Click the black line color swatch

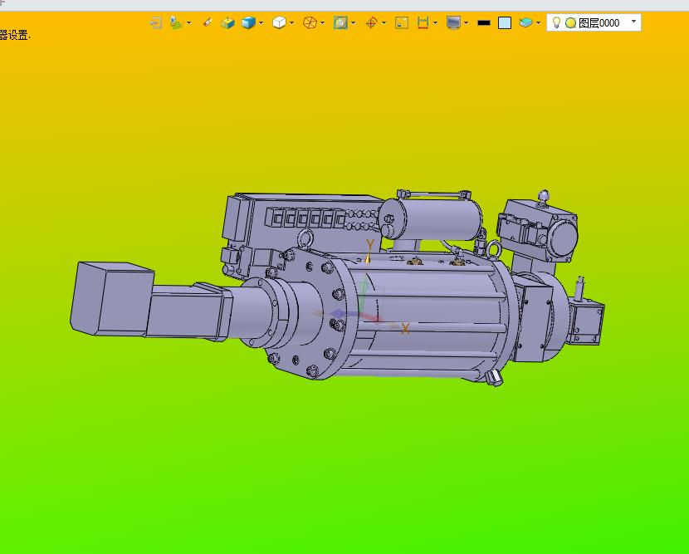[x=484, y=23]
